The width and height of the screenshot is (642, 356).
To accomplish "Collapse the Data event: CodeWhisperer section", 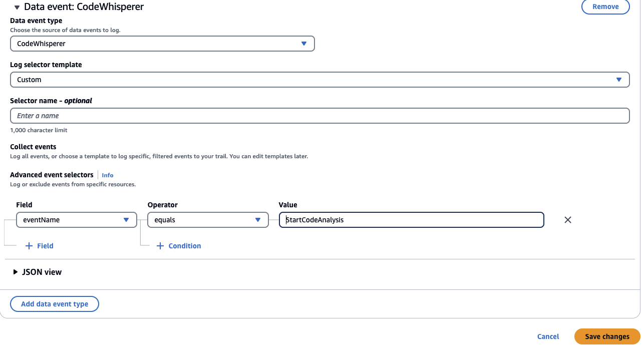I will point(17,7).
